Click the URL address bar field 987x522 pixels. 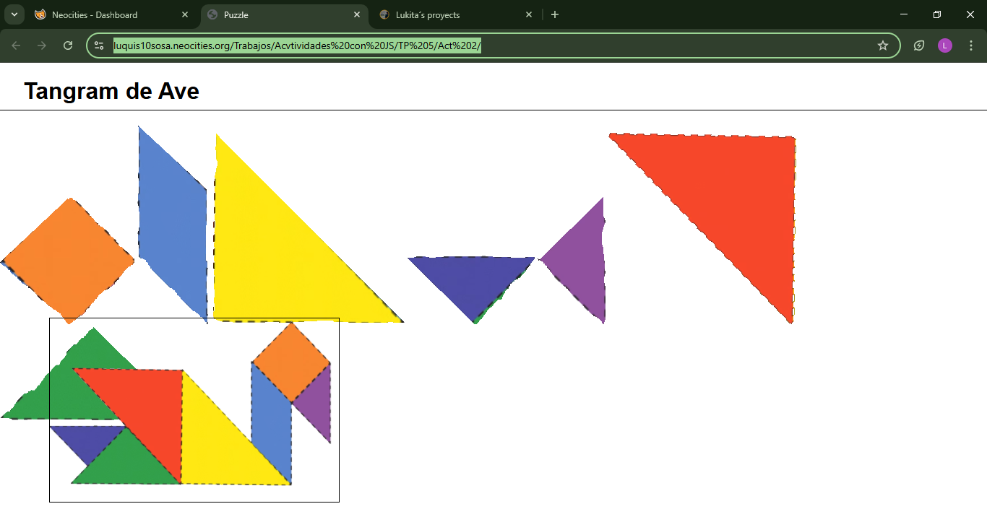(x=491, y=45)
